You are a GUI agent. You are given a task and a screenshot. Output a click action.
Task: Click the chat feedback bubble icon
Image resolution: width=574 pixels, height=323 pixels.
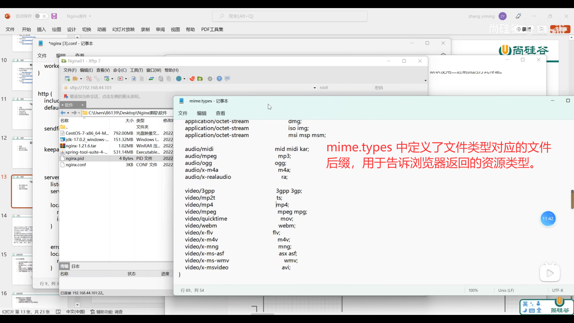[227, 79]
